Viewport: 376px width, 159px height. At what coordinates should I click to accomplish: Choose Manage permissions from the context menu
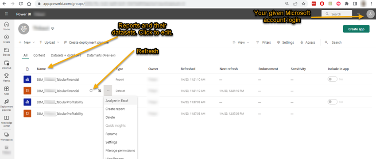point(120,151)
